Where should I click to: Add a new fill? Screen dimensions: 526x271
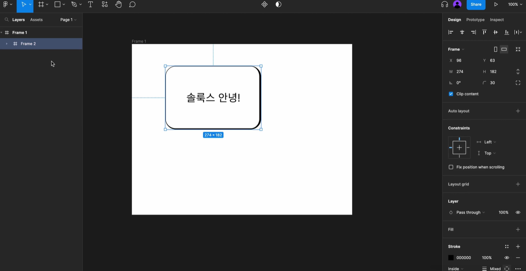518,229
